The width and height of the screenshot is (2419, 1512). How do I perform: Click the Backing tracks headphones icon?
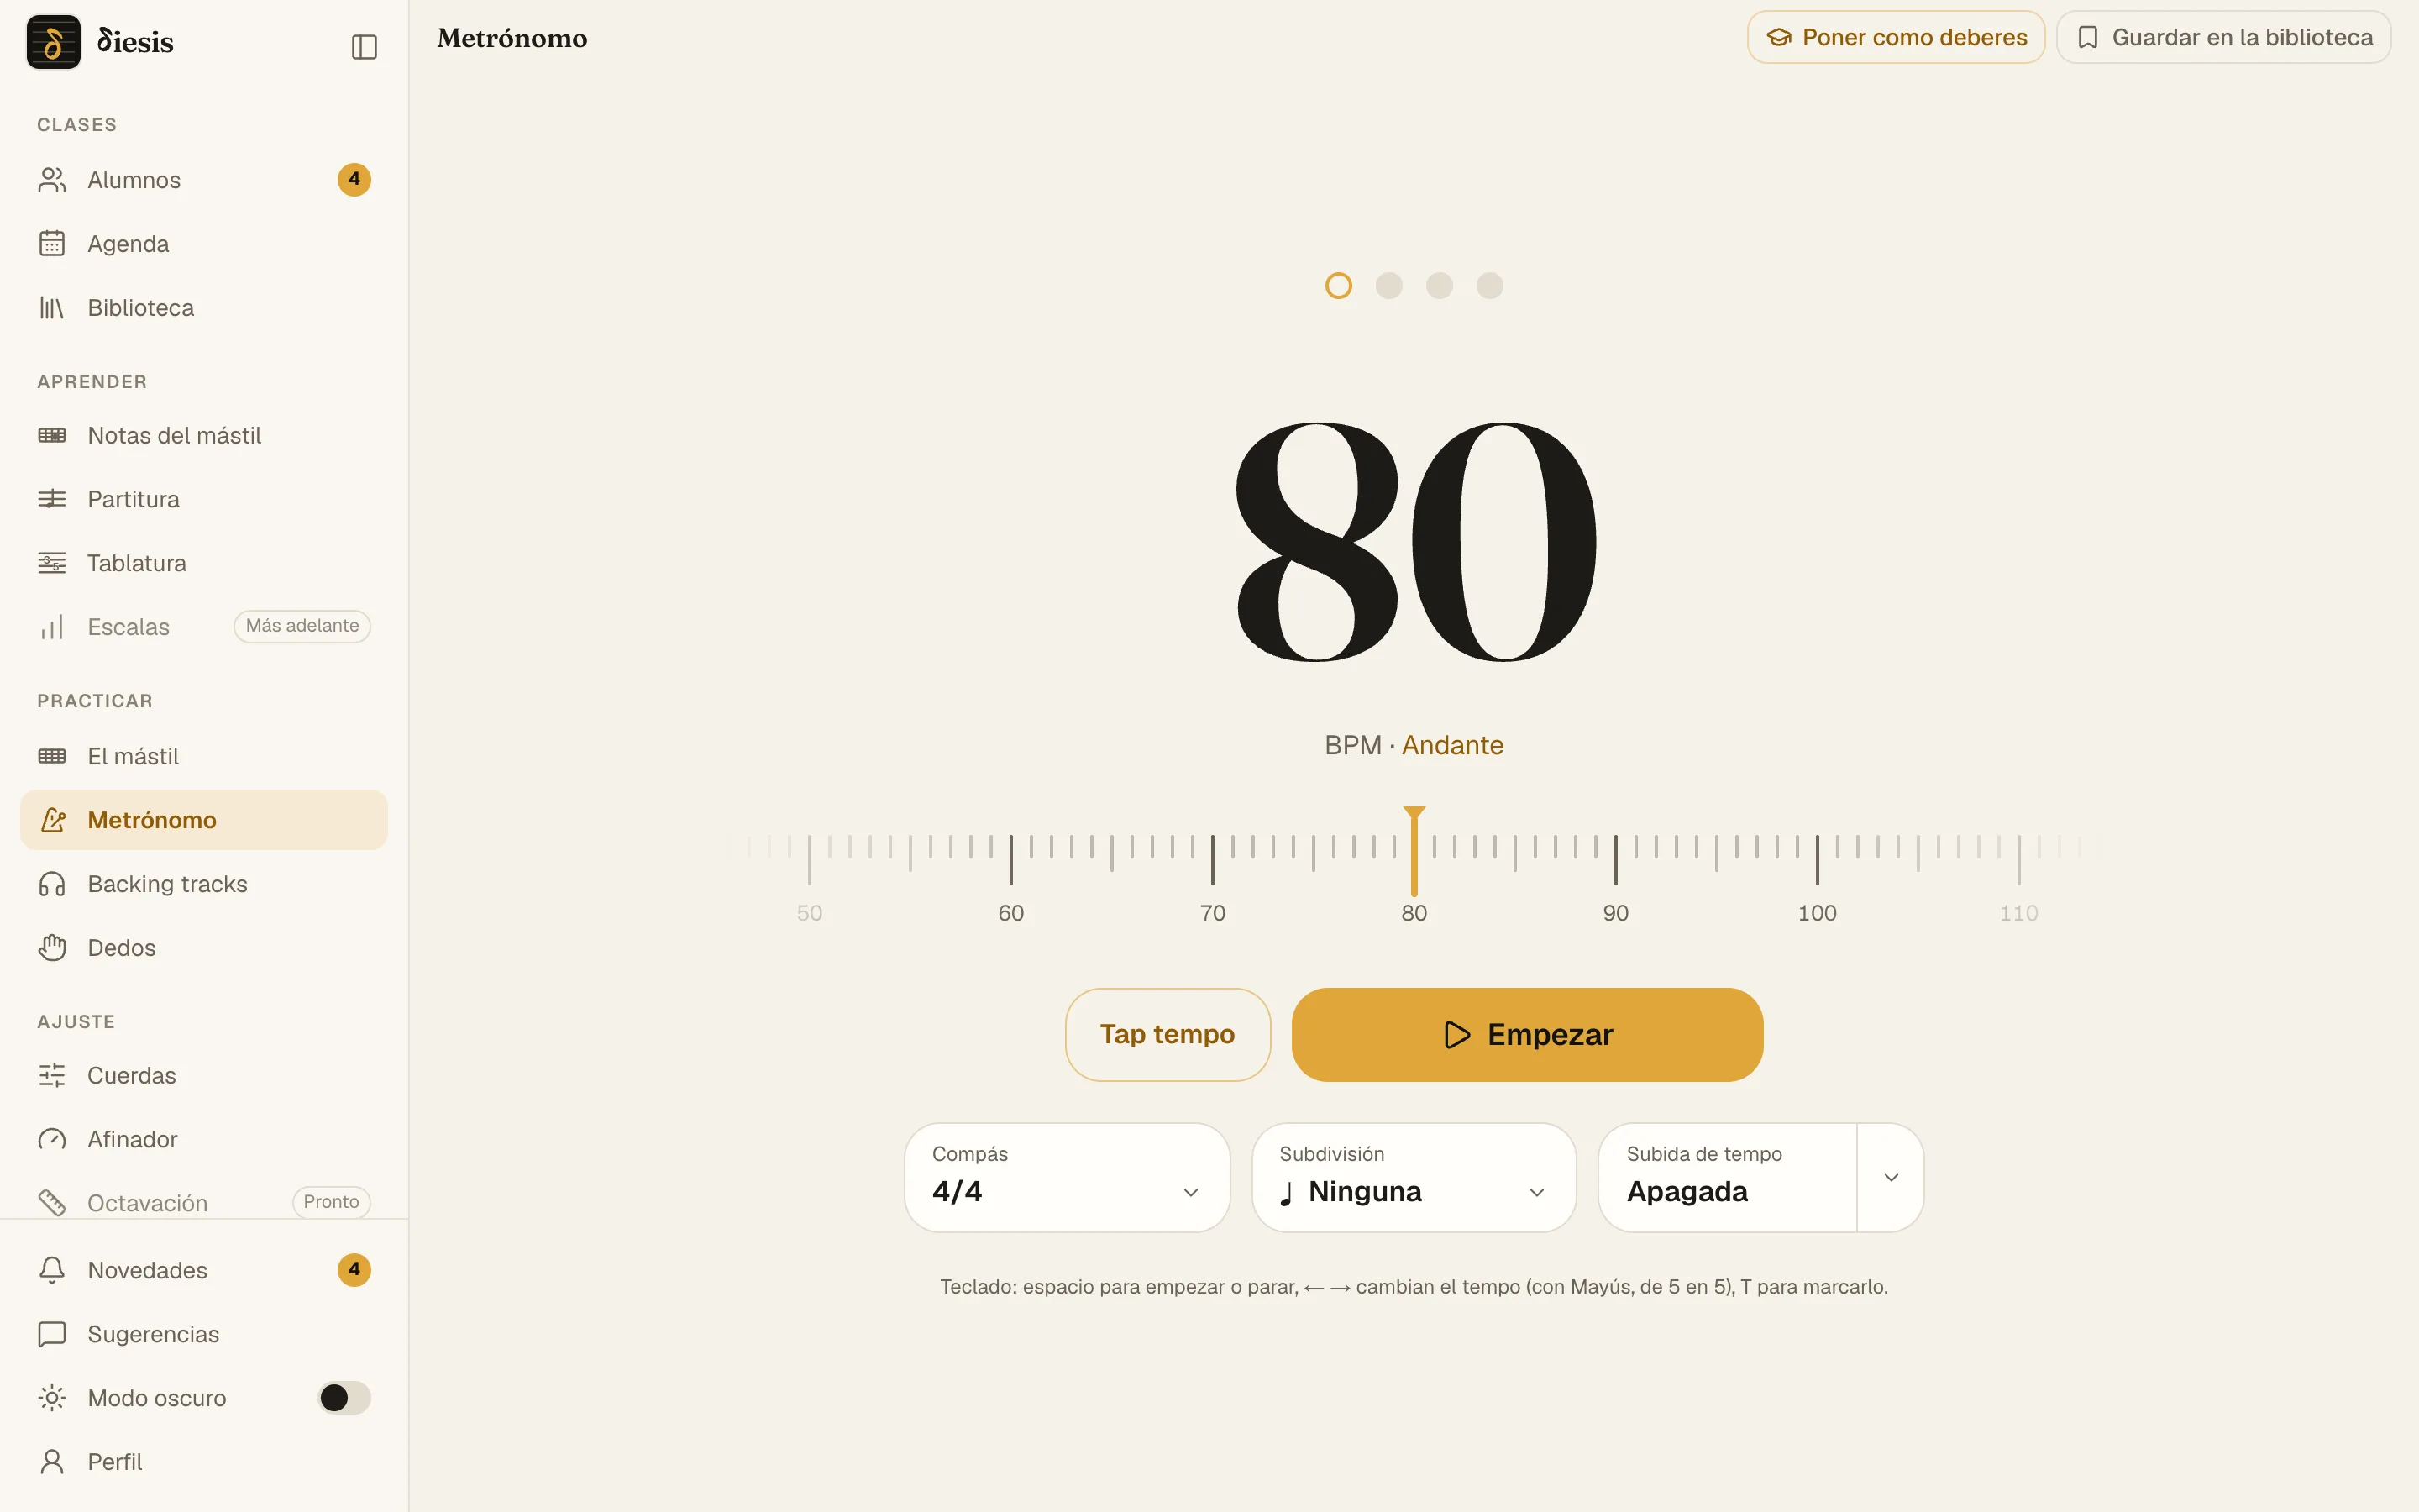[x=52, y=884]
